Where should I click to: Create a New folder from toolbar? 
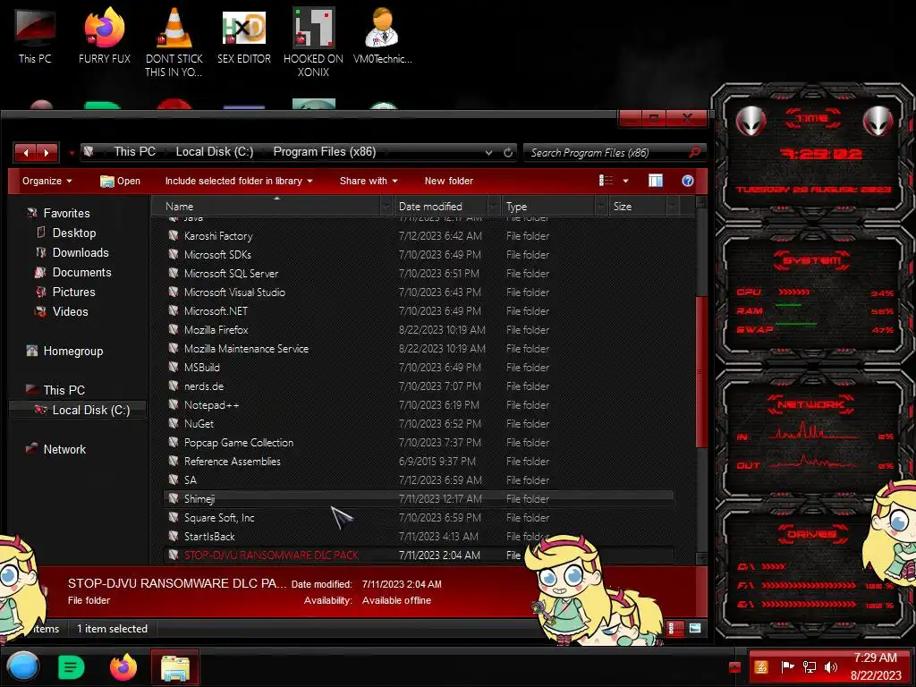point(449,181)
